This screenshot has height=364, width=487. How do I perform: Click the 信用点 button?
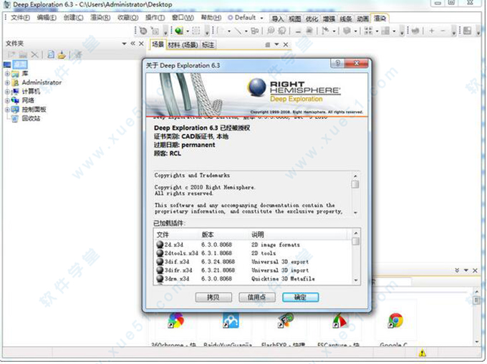[256, 297]
